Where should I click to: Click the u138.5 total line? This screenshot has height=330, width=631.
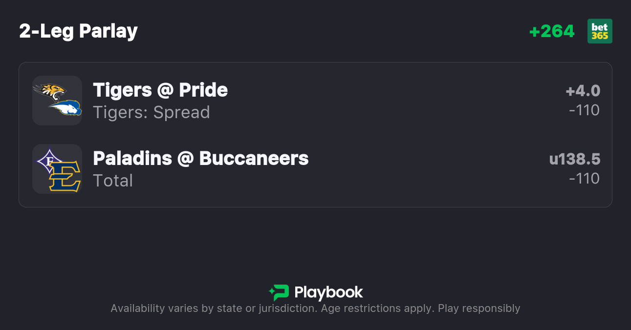pyautogui.click(x=575, y=159)
